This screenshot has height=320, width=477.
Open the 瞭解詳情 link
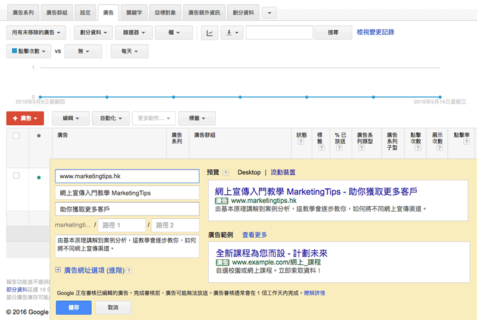[x=314, y=293]
